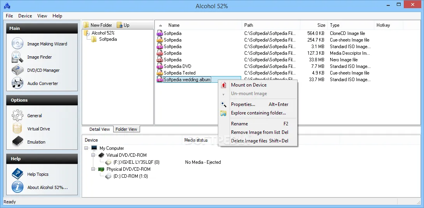Click the rename field of Softpedia wedding album
Viewport: 424px width, 208px height.
tap(187, 80)
